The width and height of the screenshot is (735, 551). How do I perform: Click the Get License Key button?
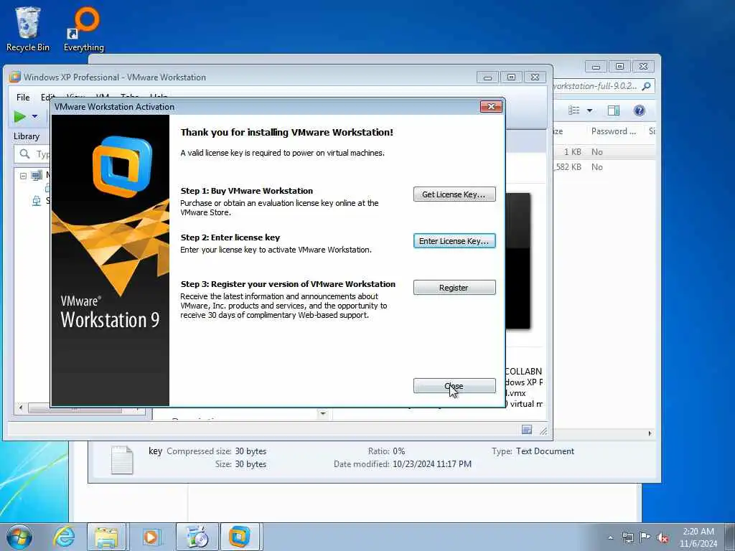[x=454, y=194]
